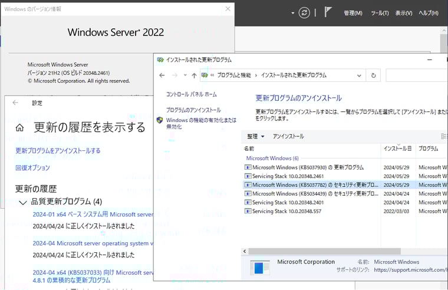Click インストールされた更新プログラム breadcrumb
448x290 pixels.
[294, 75]
